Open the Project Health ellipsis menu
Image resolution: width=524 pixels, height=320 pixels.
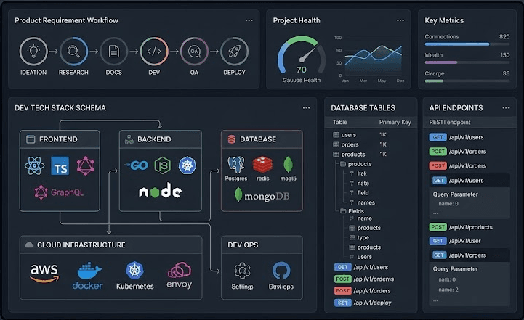pos(400,20)
